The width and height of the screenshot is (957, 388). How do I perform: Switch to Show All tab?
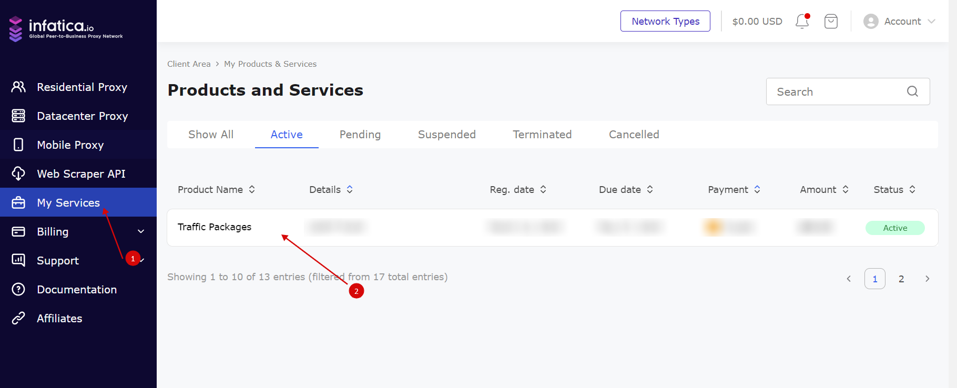pyautogui.click(x=211, y=135)
